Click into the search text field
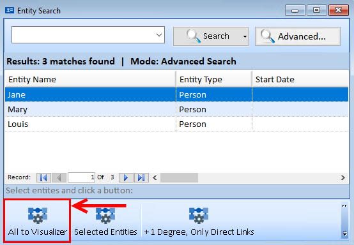Screen dimensions: 354x245 point(83,35)
